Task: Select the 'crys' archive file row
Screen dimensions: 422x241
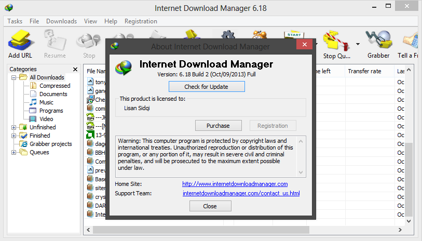Action: tap(96, 196)
